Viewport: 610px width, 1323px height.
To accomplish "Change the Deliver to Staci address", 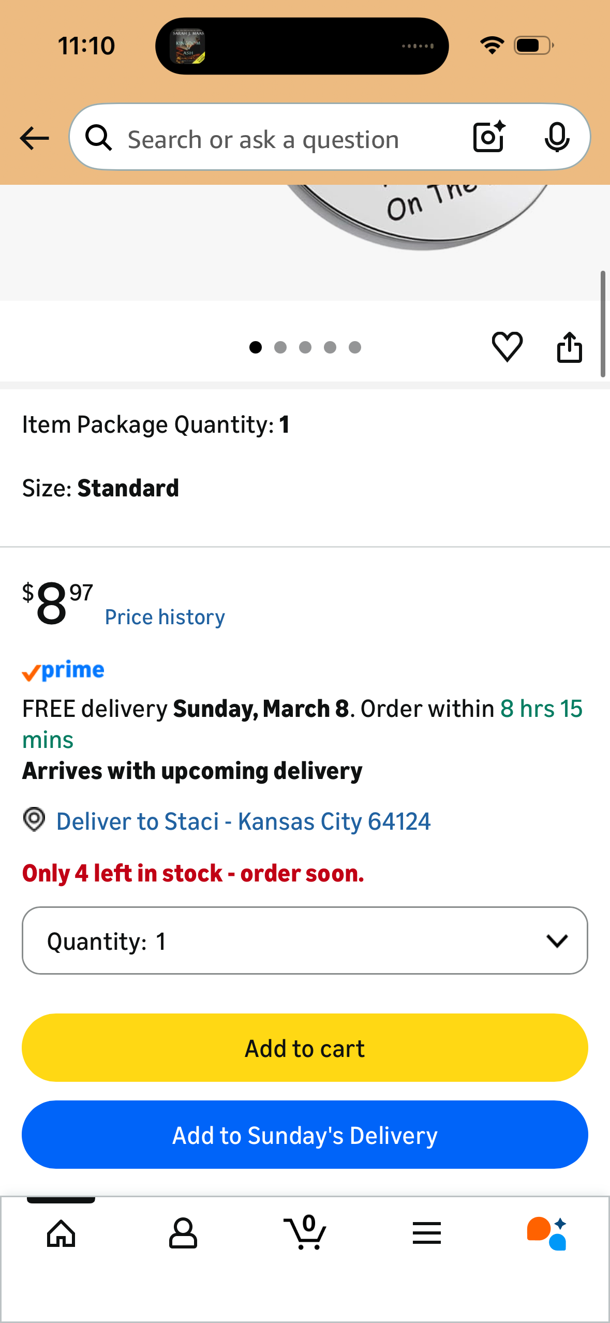I will tap(243, 821).
